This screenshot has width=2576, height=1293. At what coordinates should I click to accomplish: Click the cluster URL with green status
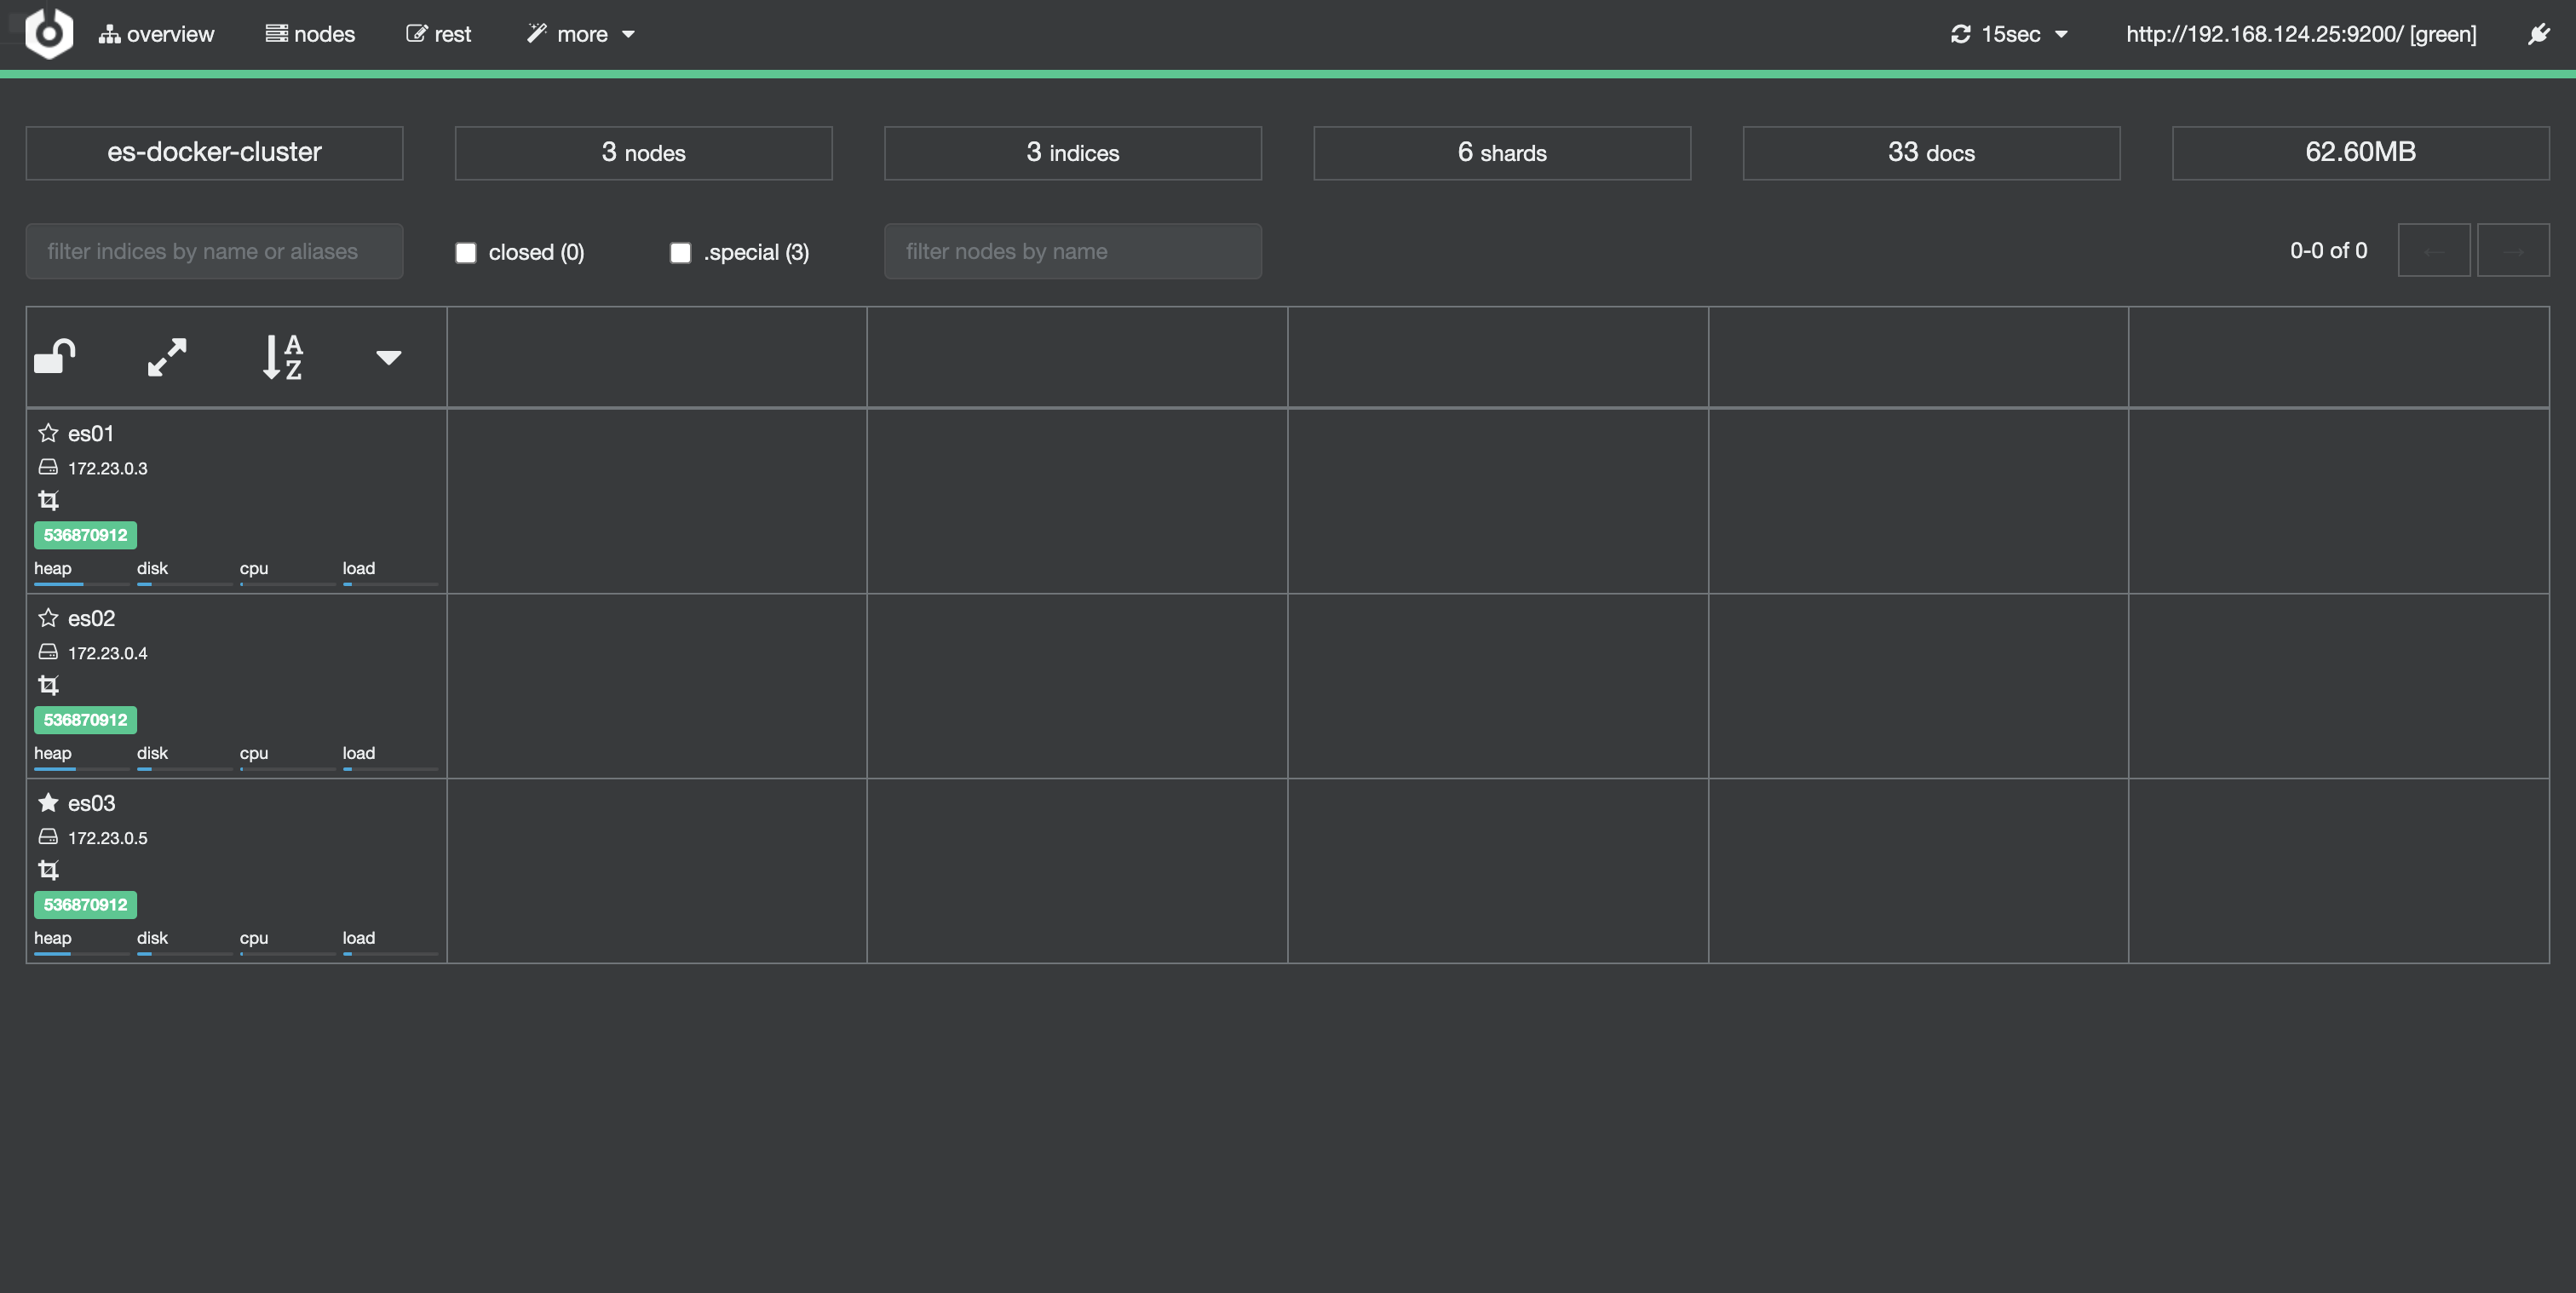coord(2301,34)
